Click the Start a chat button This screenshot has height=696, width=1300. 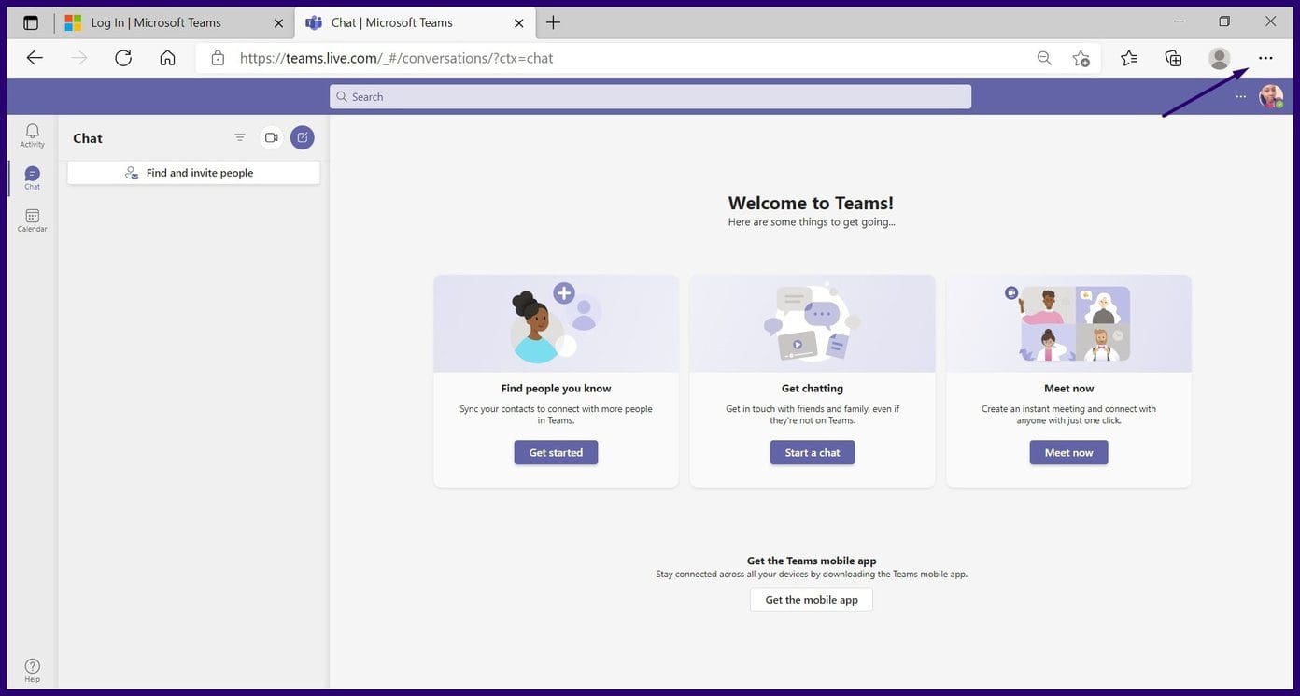point(812,452)
